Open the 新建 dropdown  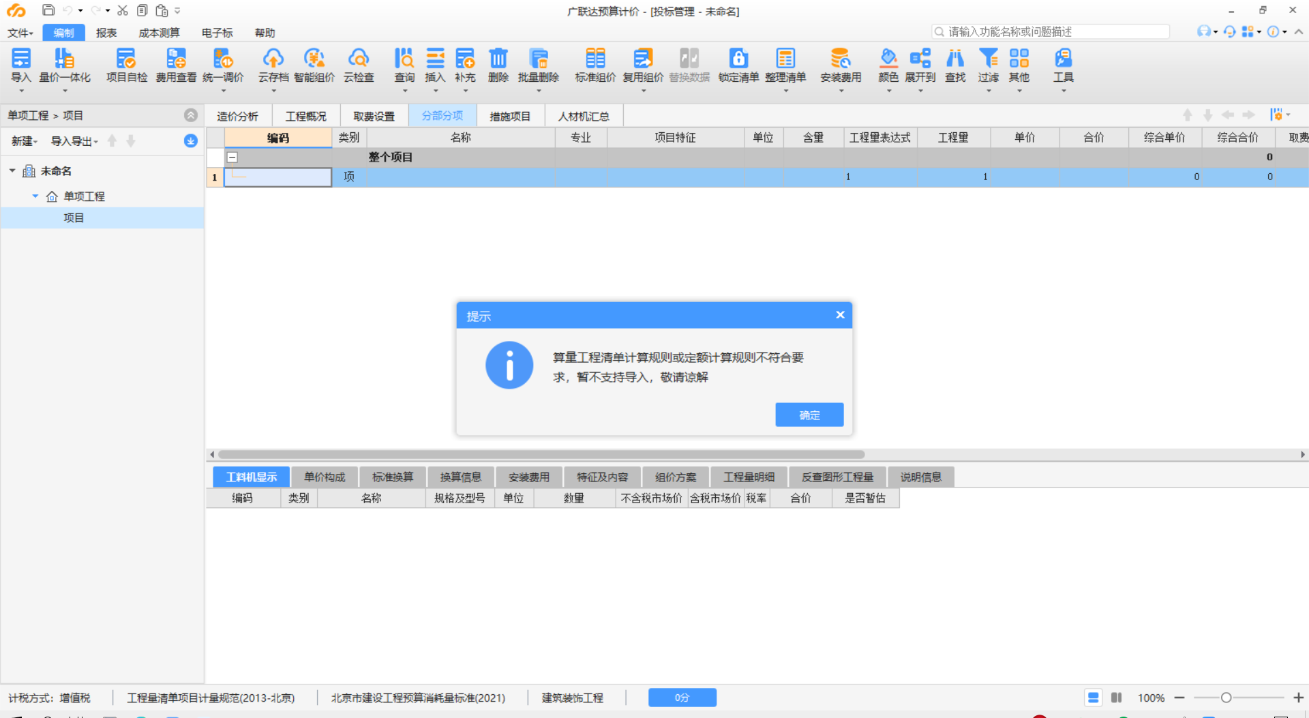[25, 141]
